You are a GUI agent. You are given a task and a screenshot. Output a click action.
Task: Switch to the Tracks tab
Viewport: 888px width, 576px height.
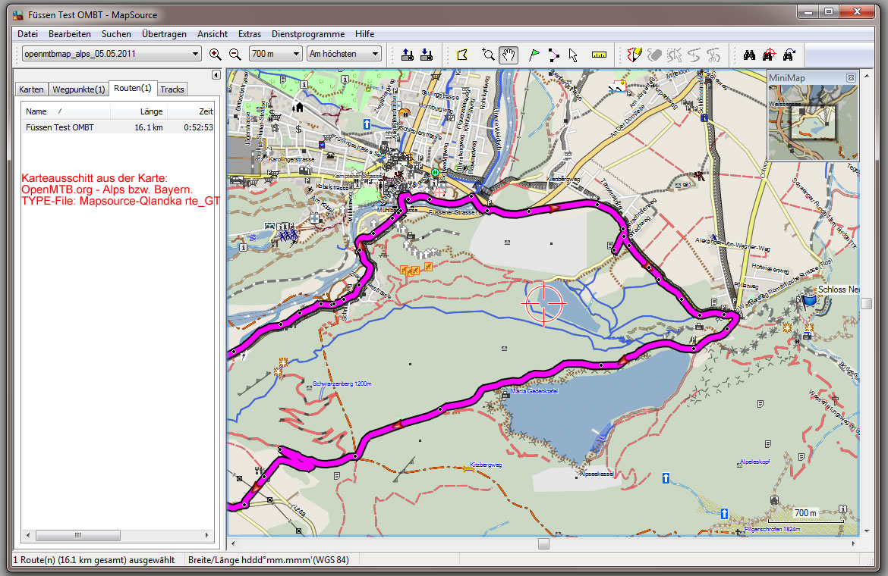tap(172, 89)
